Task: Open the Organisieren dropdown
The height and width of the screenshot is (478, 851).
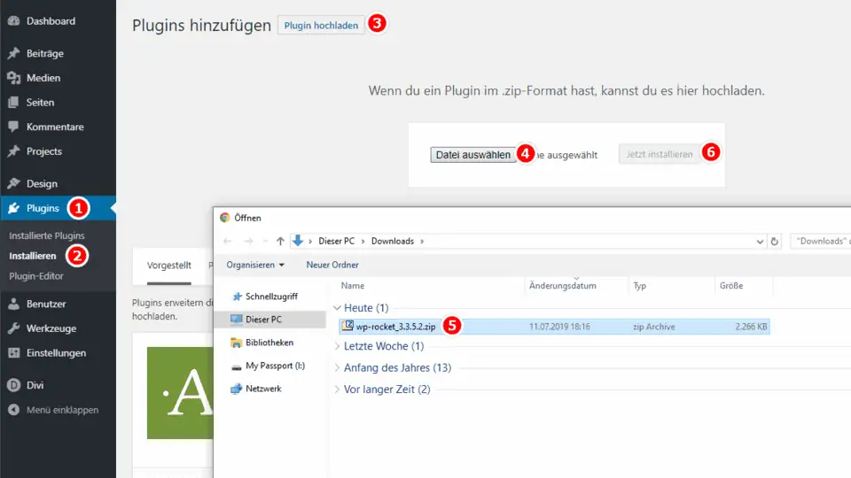Action: click(255, 265)
